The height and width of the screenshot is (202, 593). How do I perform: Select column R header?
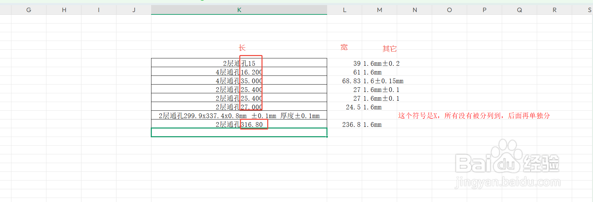tap(554, 10)
